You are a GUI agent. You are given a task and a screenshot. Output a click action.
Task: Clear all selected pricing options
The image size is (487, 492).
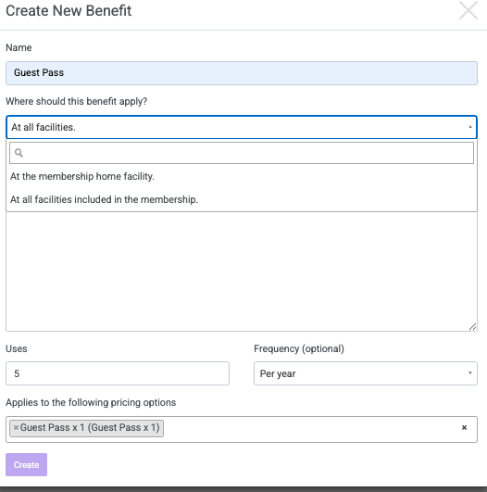pyautogui.click(x=464, y=427)
